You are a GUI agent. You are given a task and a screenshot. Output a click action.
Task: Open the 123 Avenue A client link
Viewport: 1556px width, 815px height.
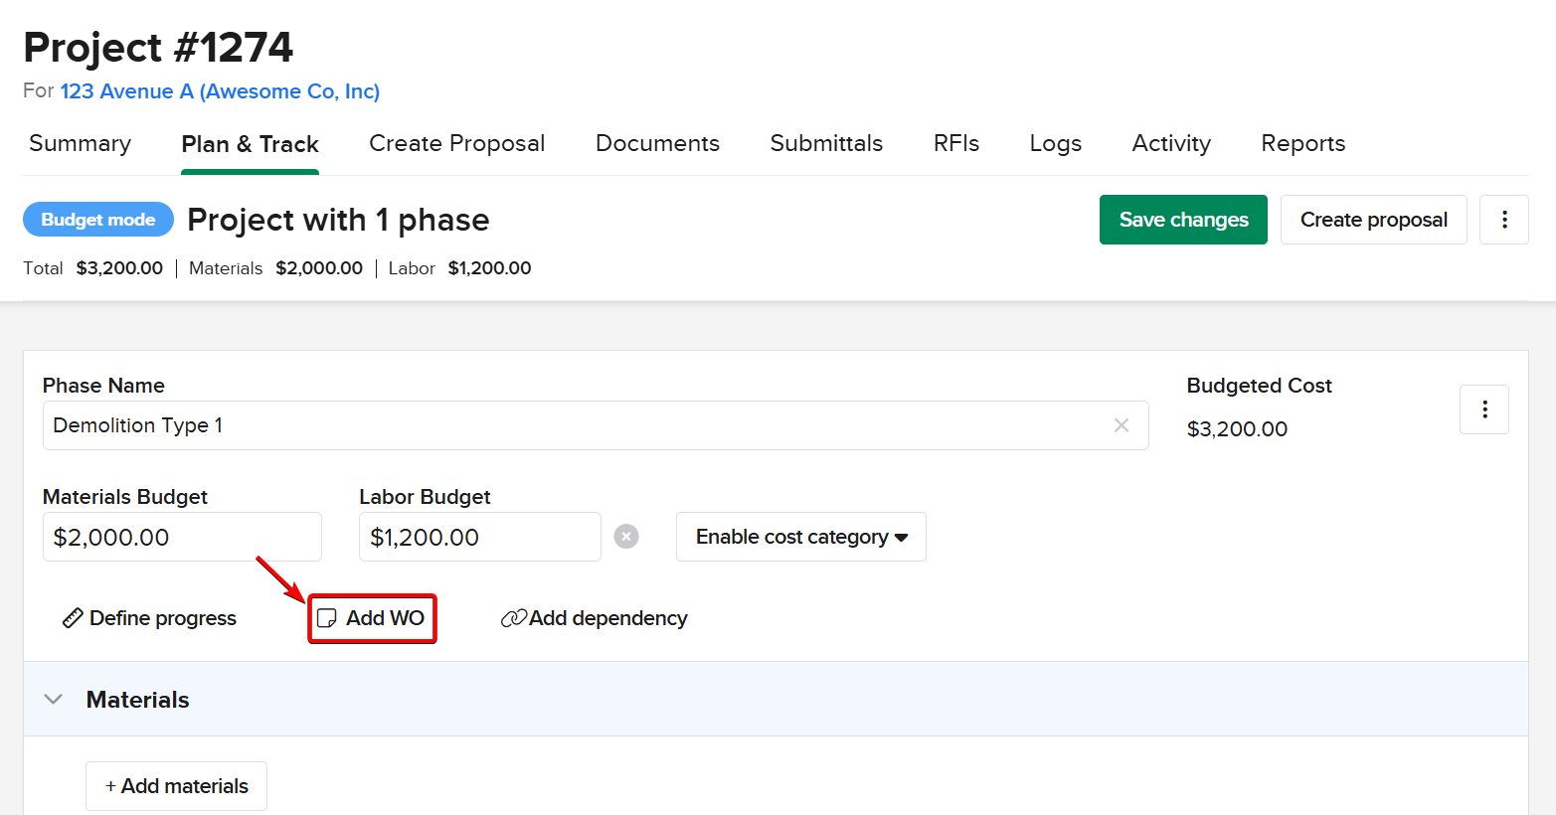220,91
